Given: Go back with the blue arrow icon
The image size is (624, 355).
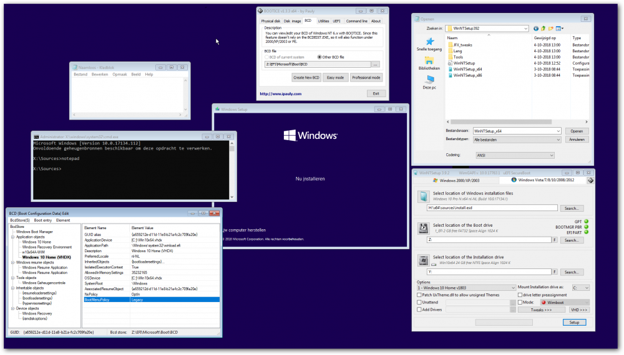Looking at the screenshot, I should [536, 28].
